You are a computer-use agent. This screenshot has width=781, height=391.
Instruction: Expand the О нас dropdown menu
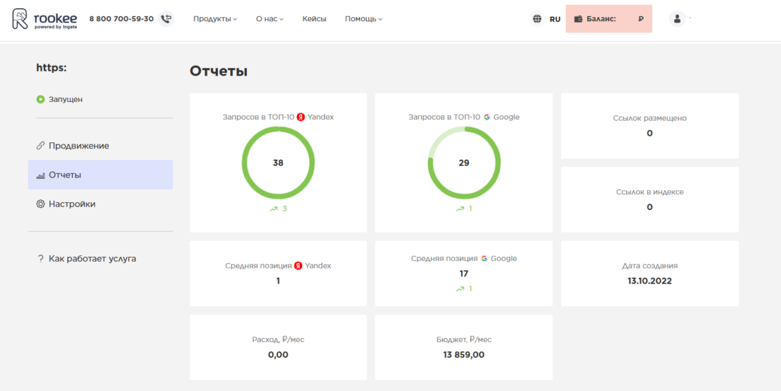(x=269, y=19)
